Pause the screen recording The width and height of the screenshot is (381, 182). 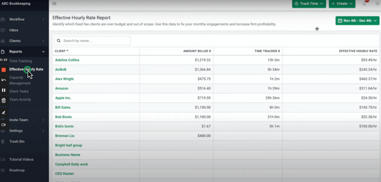point(4,90)
